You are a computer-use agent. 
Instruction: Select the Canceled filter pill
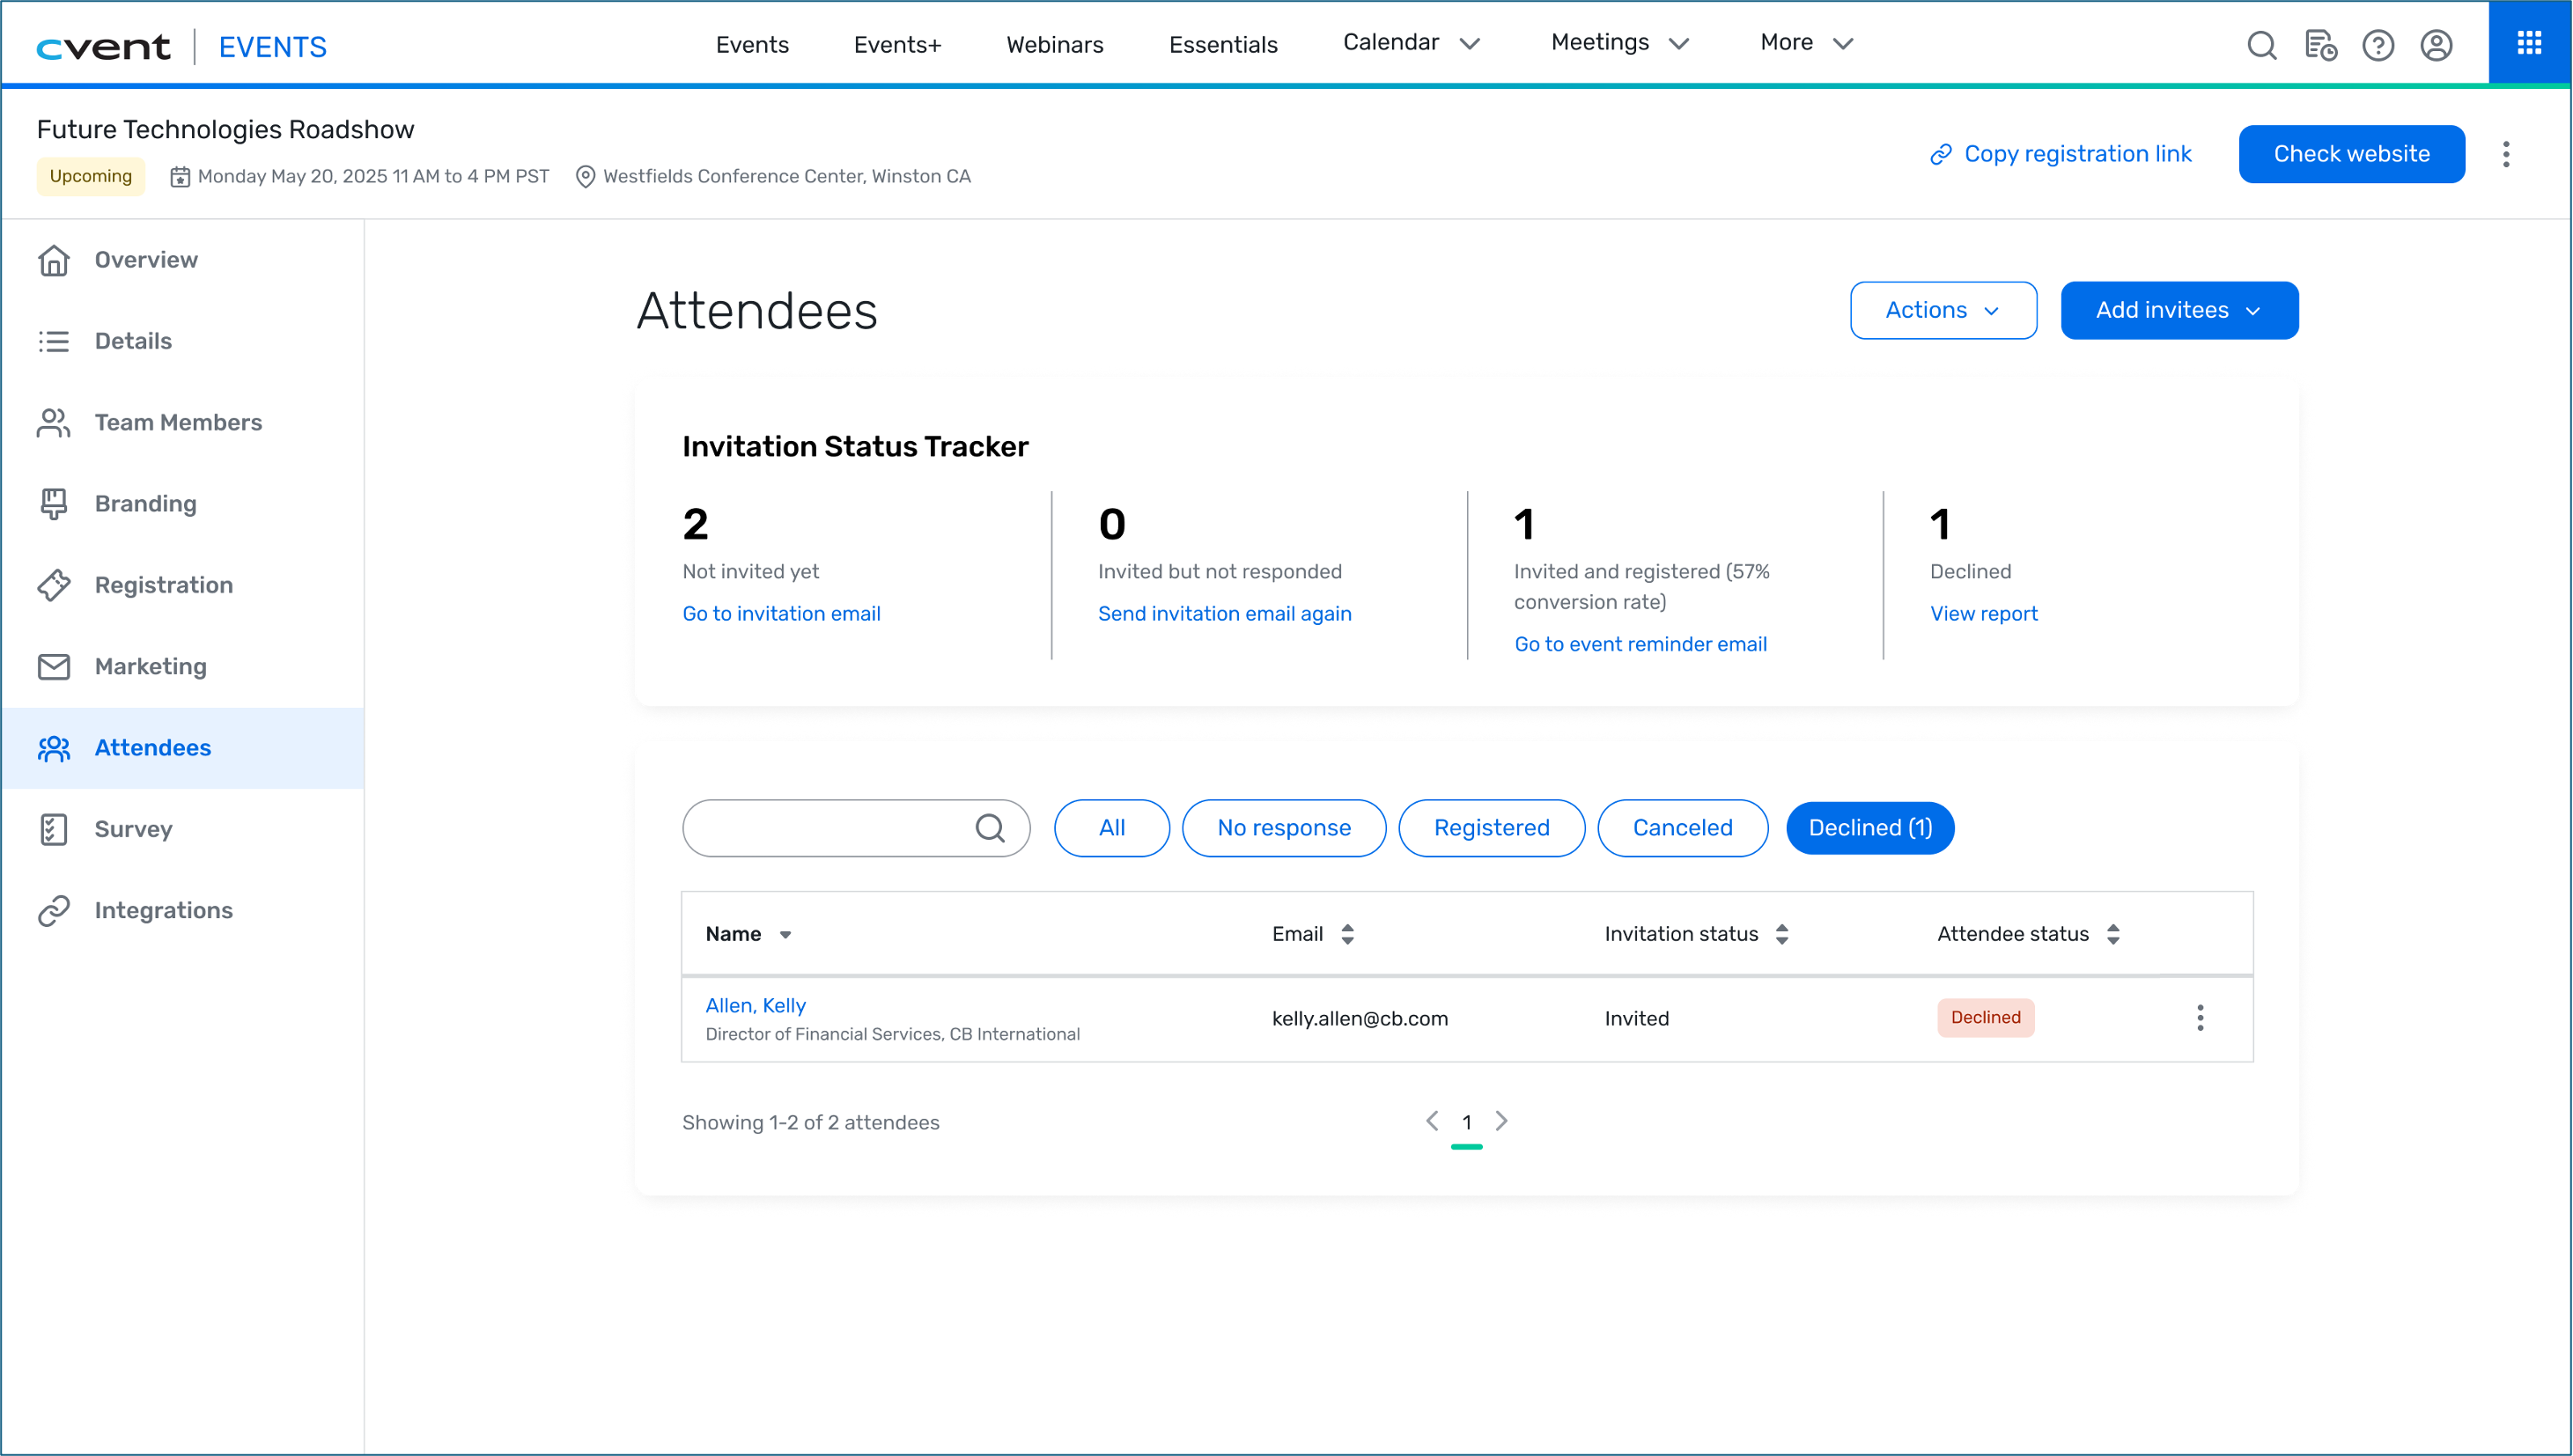click(x=1681, y=828)
